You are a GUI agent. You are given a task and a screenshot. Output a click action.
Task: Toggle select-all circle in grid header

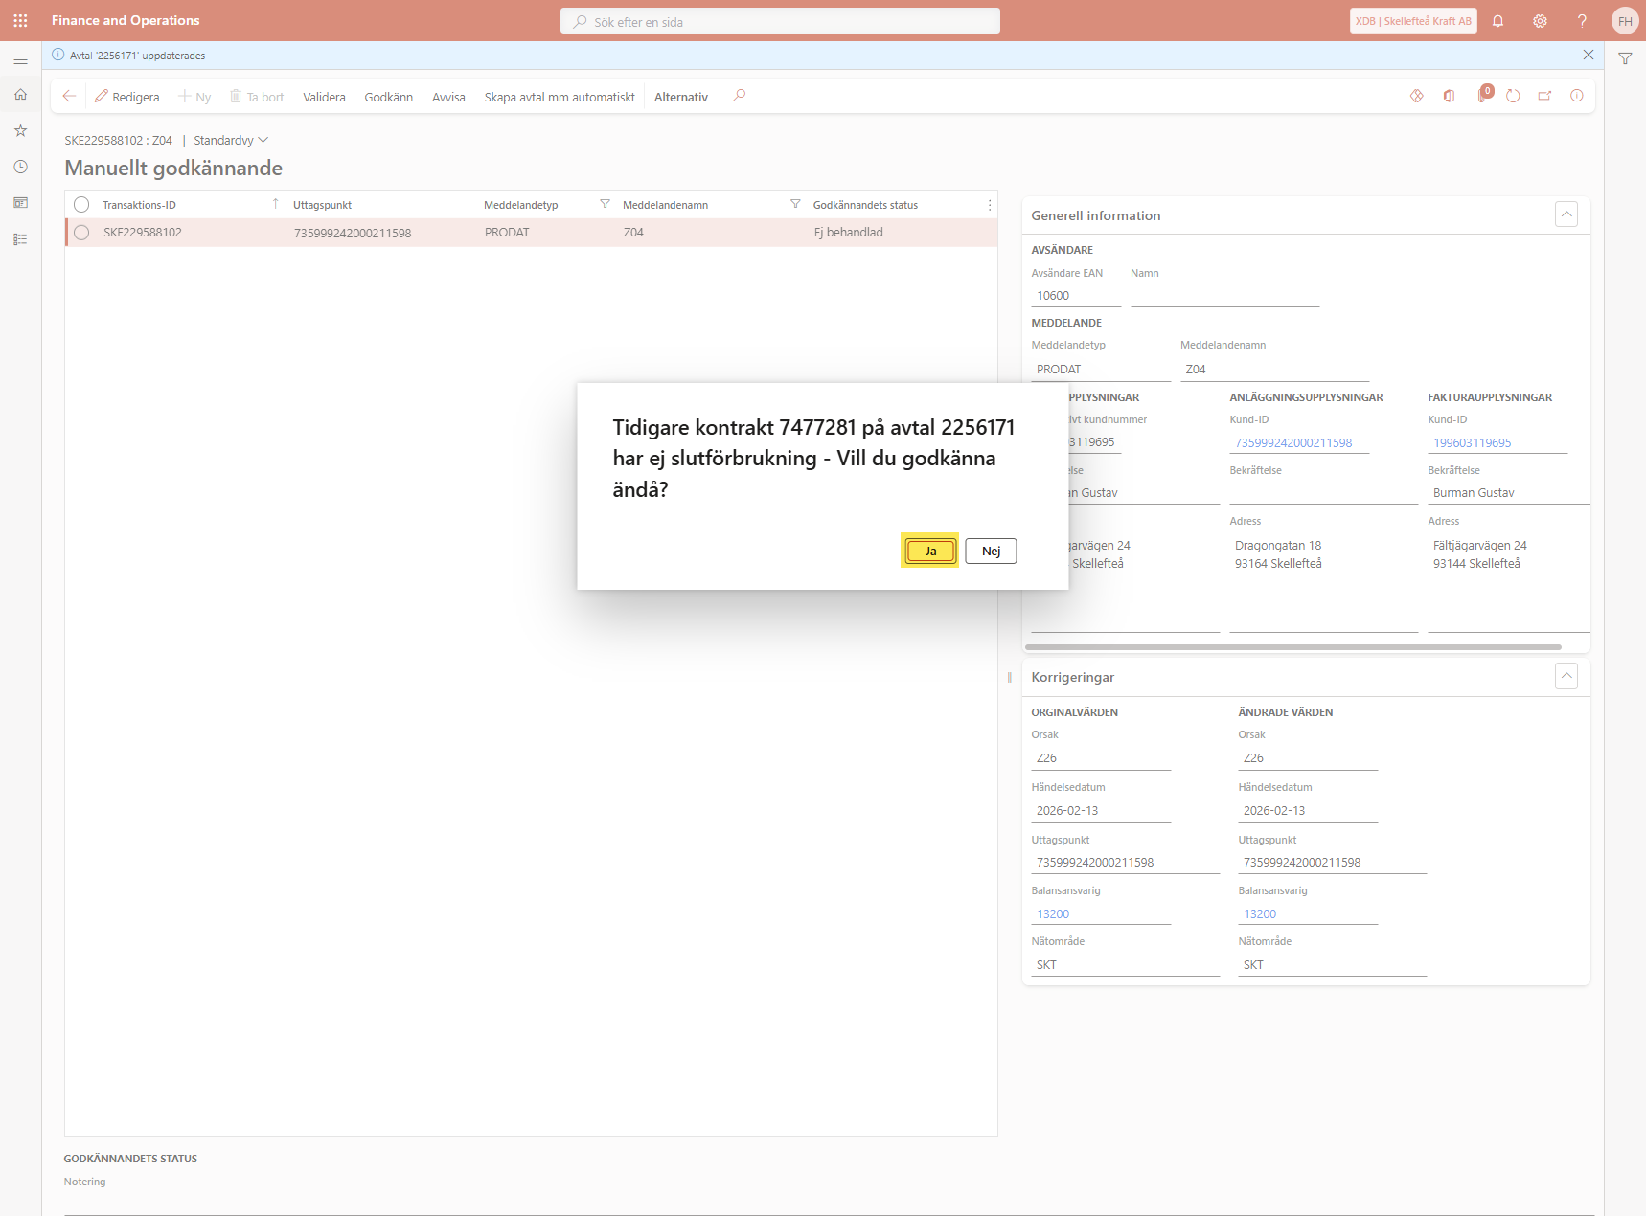pos(81,205)
